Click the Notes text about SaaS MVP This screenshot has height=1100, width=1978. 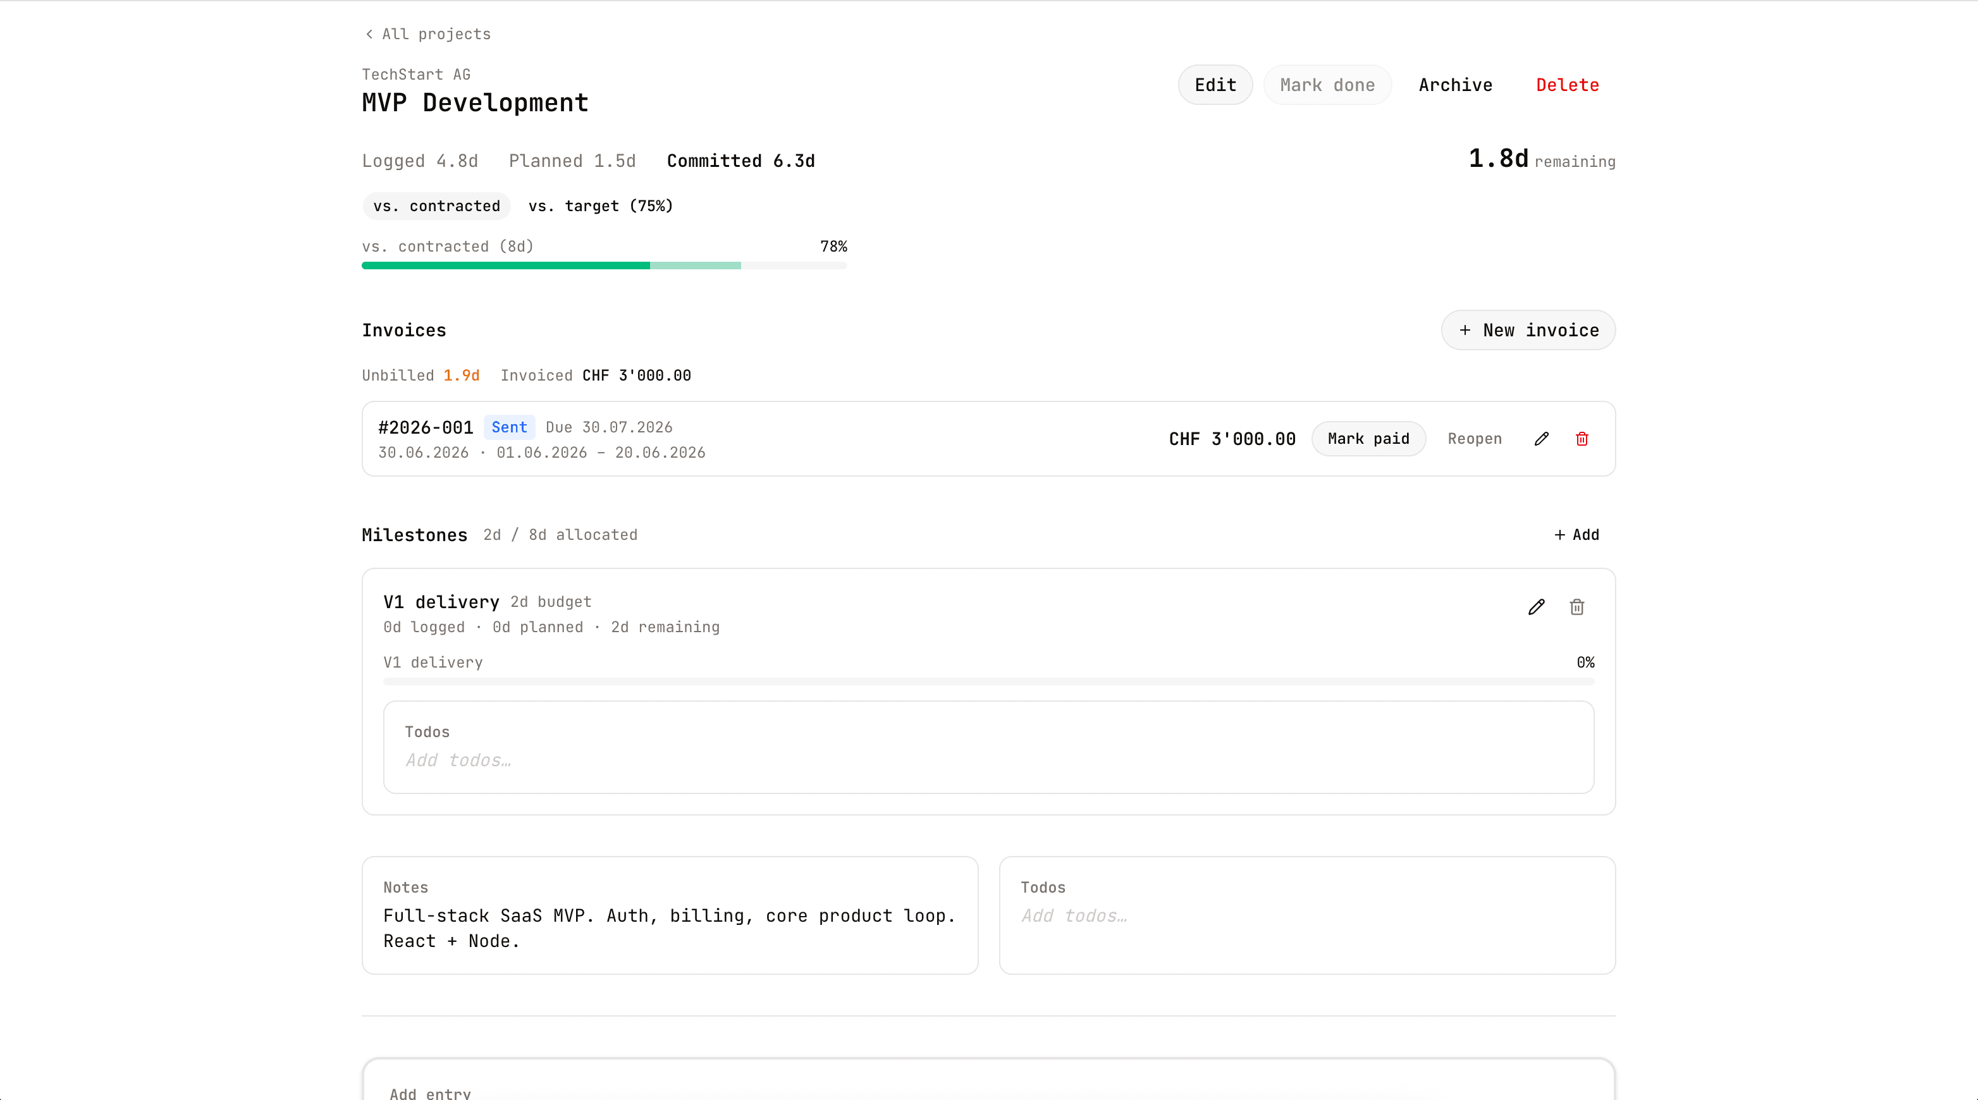(670, 928)
